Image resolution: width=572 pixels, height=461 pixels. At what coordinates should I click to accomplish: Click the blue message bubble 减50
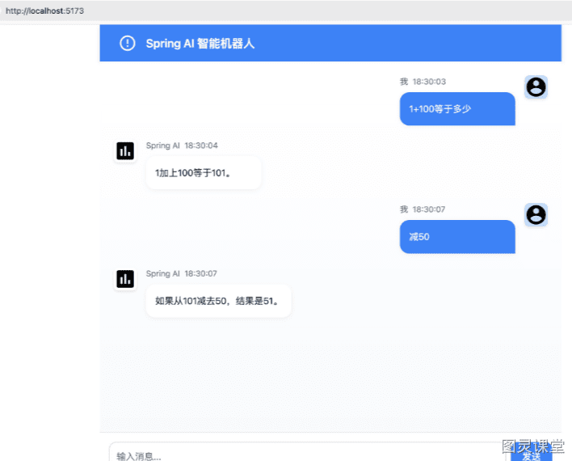[457, 237]
